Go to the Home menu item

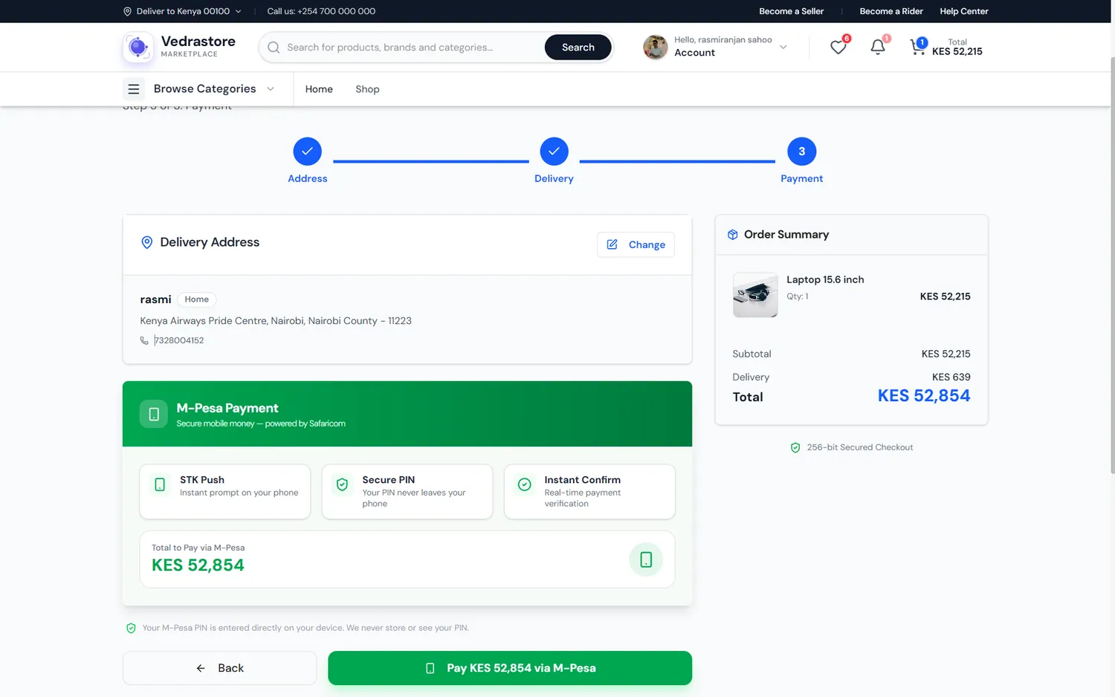coord(319,89)
